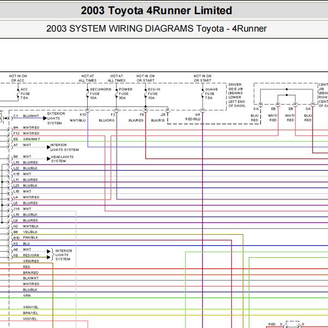Select the K15 WHT pin row
This screenshot has width=328, height=328.
point(22,174)
